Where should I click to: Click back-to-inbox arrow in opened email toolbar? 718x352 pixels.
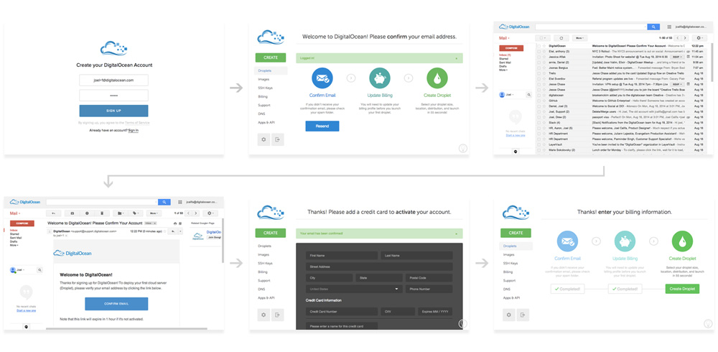tap(54, 213)
